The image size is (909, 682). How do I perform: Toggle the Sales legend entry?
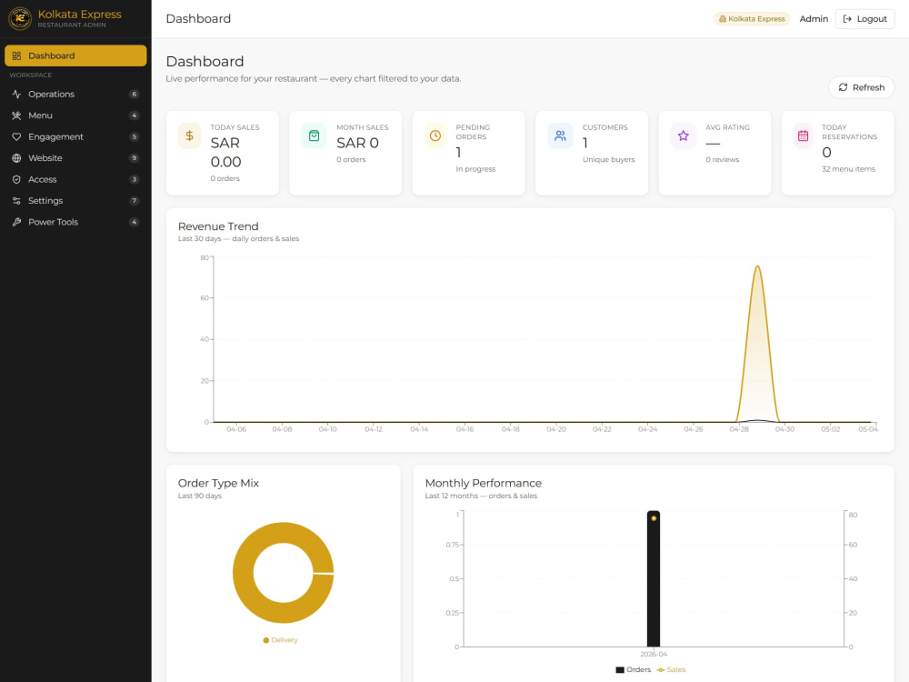pyautogui.click(x=671, y=670)
